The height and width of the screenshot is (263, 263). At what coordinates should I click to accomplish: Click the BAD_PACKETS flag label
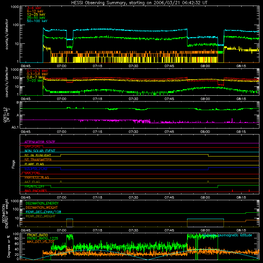point(36,191)
